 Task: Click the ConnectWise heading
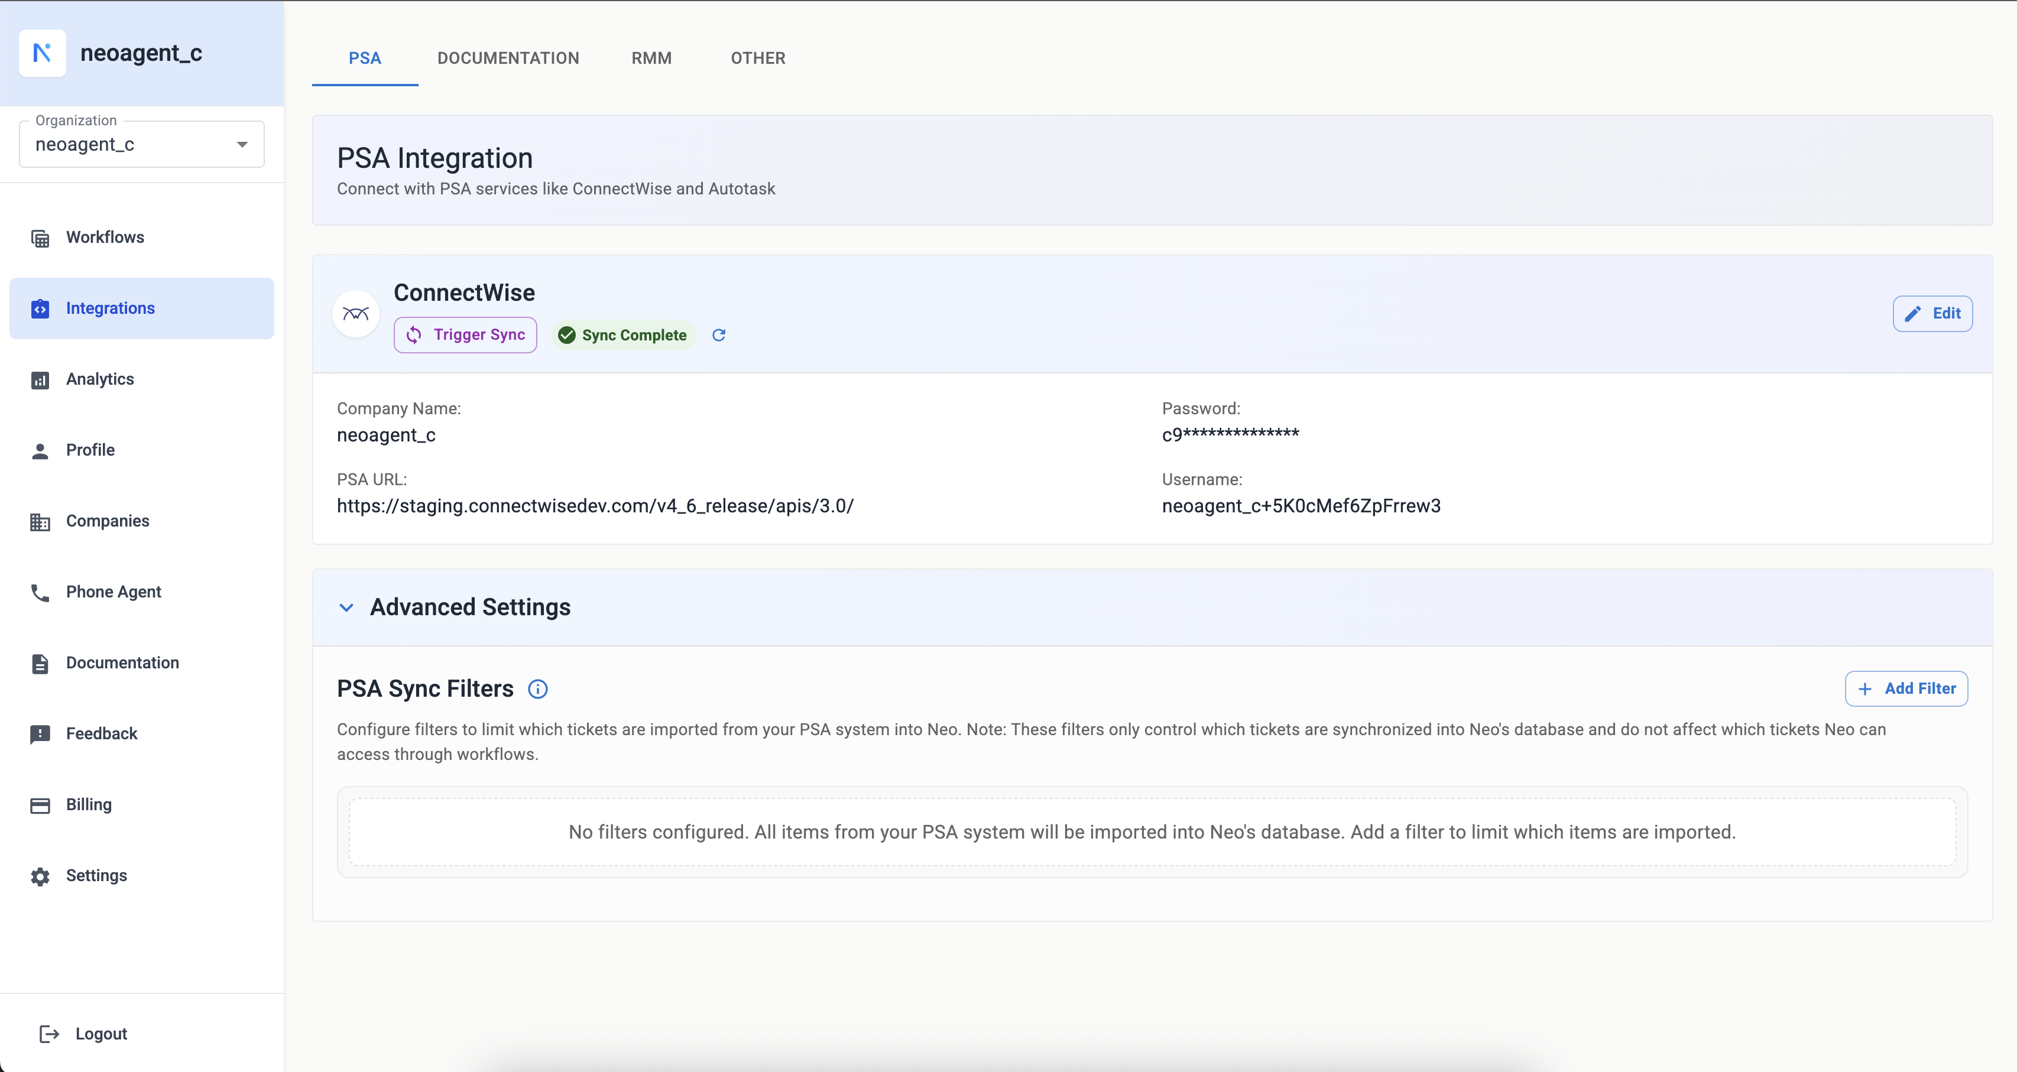coord(464,293)
